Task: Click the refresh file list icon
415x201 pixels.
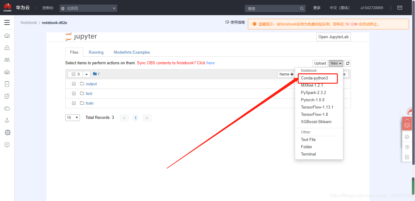Action: [x=348, y=63]
